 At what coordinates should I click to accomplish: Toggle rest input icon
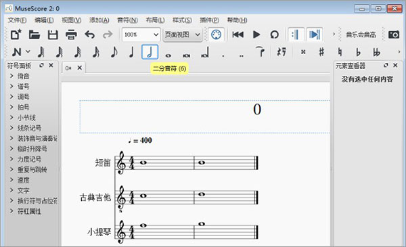281,52
